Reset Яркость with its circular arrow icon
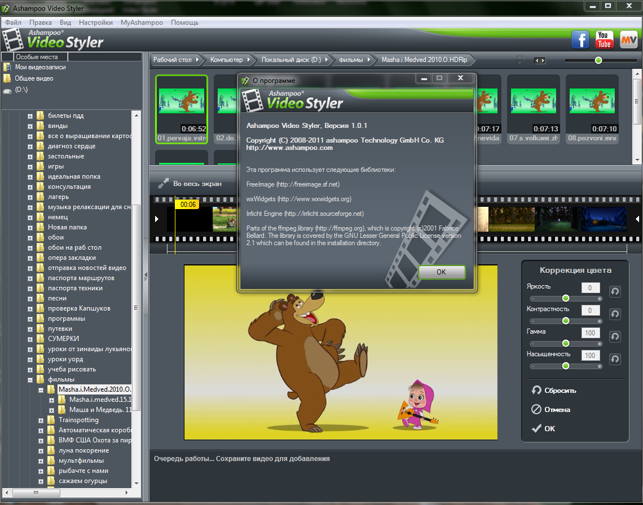This screenshot has height=505, width=643. click(x=615, y=291)
